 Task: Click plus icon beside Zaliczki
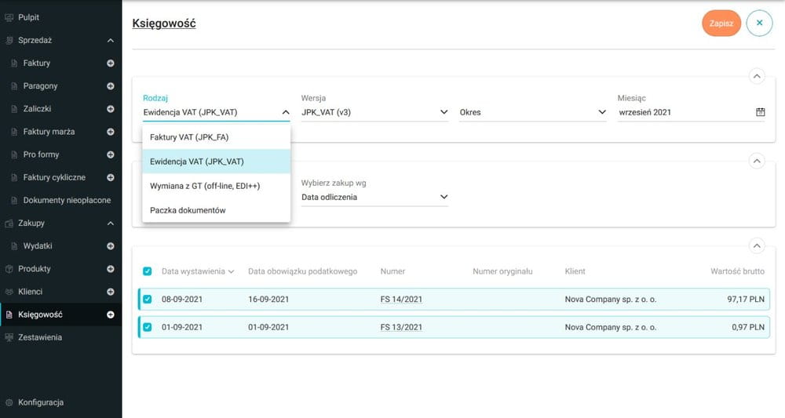[111, 108]
